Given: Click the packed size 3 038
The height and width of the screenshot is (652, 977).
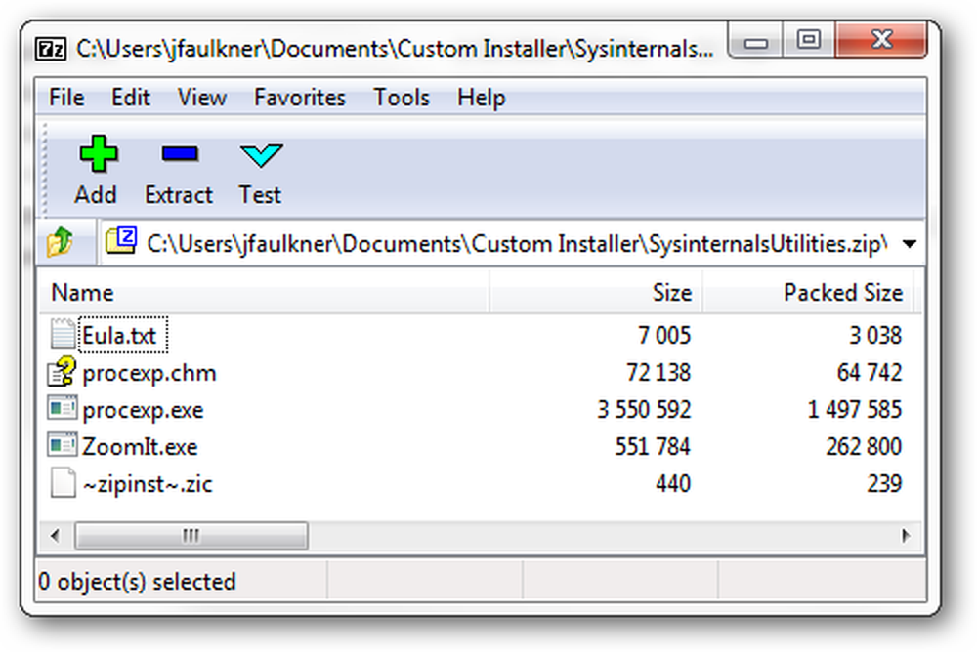Looking at the screenshot, I should click(875, 335).
